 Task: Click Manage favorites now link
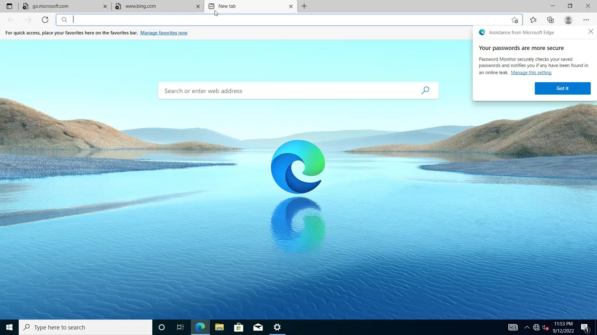click(x=164, y=33)
